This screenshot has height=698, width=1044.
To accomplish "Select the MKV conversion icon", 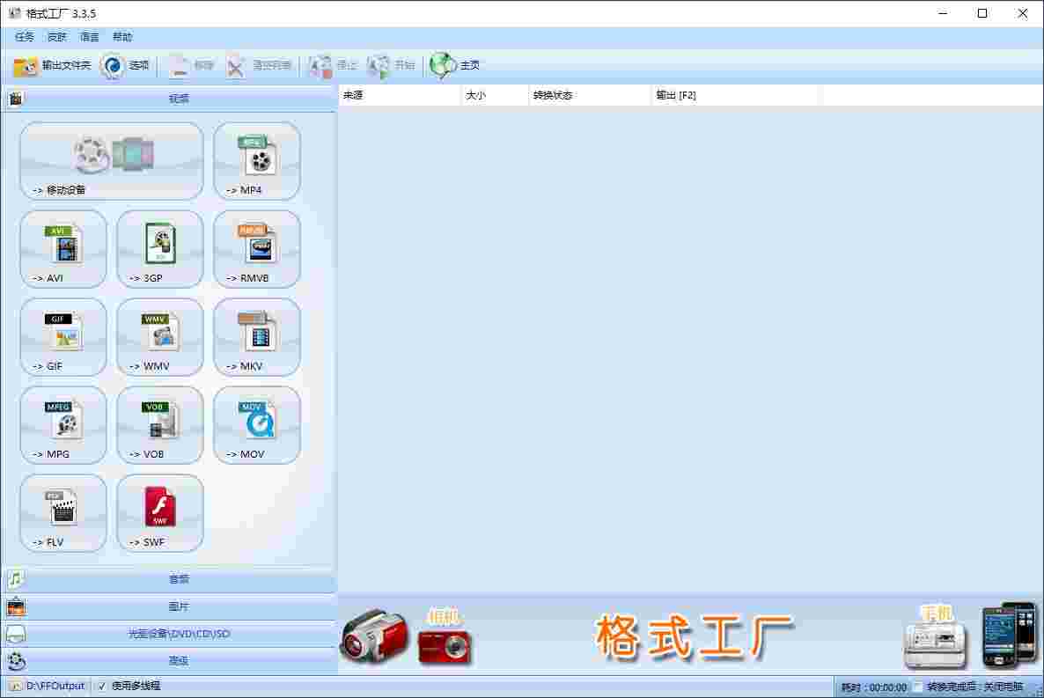I will [256, 337].
